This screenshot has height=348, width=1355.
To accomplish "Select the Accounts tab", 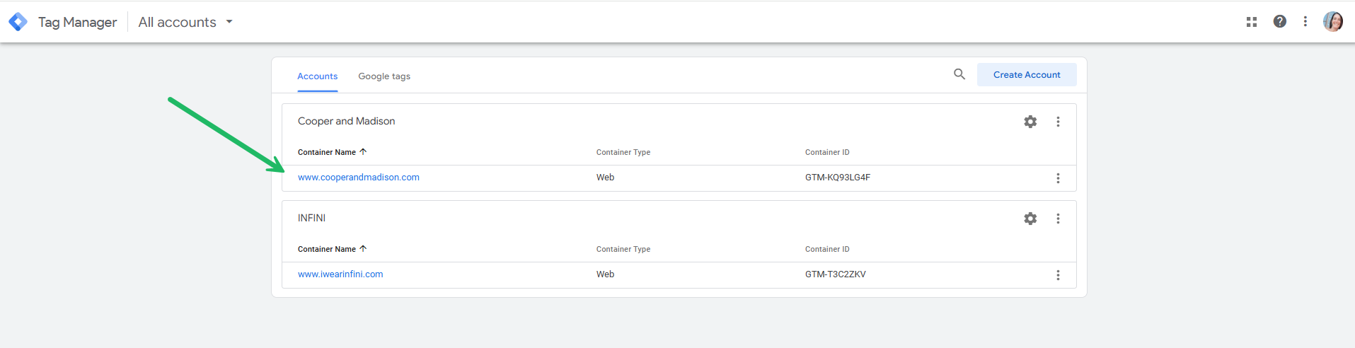I will coord(317,76).
